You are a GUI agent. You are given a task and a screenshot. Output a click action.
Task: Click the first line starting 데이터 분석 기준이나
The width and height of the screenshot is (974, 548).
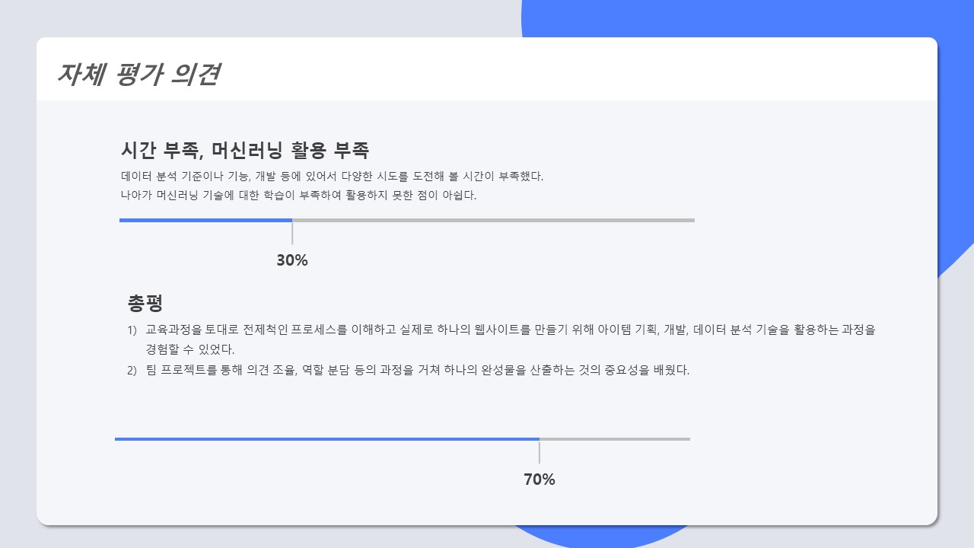332,176
